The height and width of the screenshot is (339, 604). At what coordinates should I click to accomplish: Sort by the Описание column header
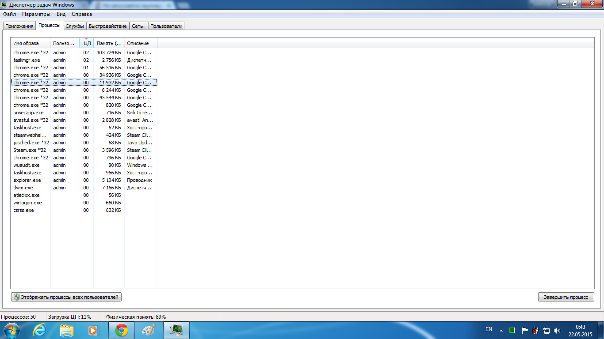pyautogui.click(x=141, y=43)
